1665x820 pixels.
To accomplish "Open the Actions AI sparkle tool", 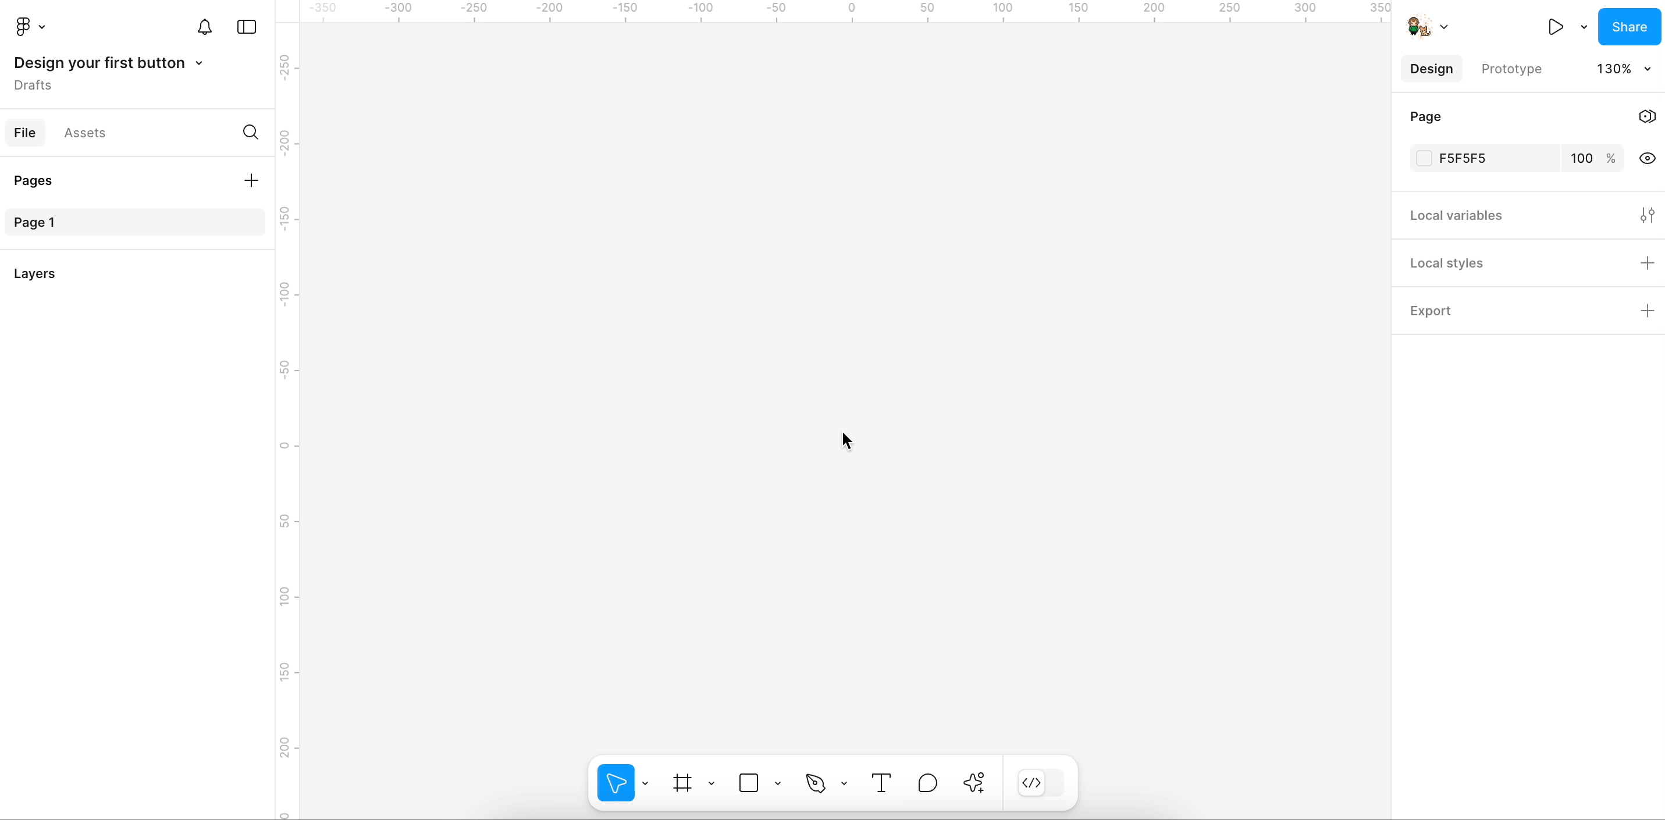I will 974,783.
